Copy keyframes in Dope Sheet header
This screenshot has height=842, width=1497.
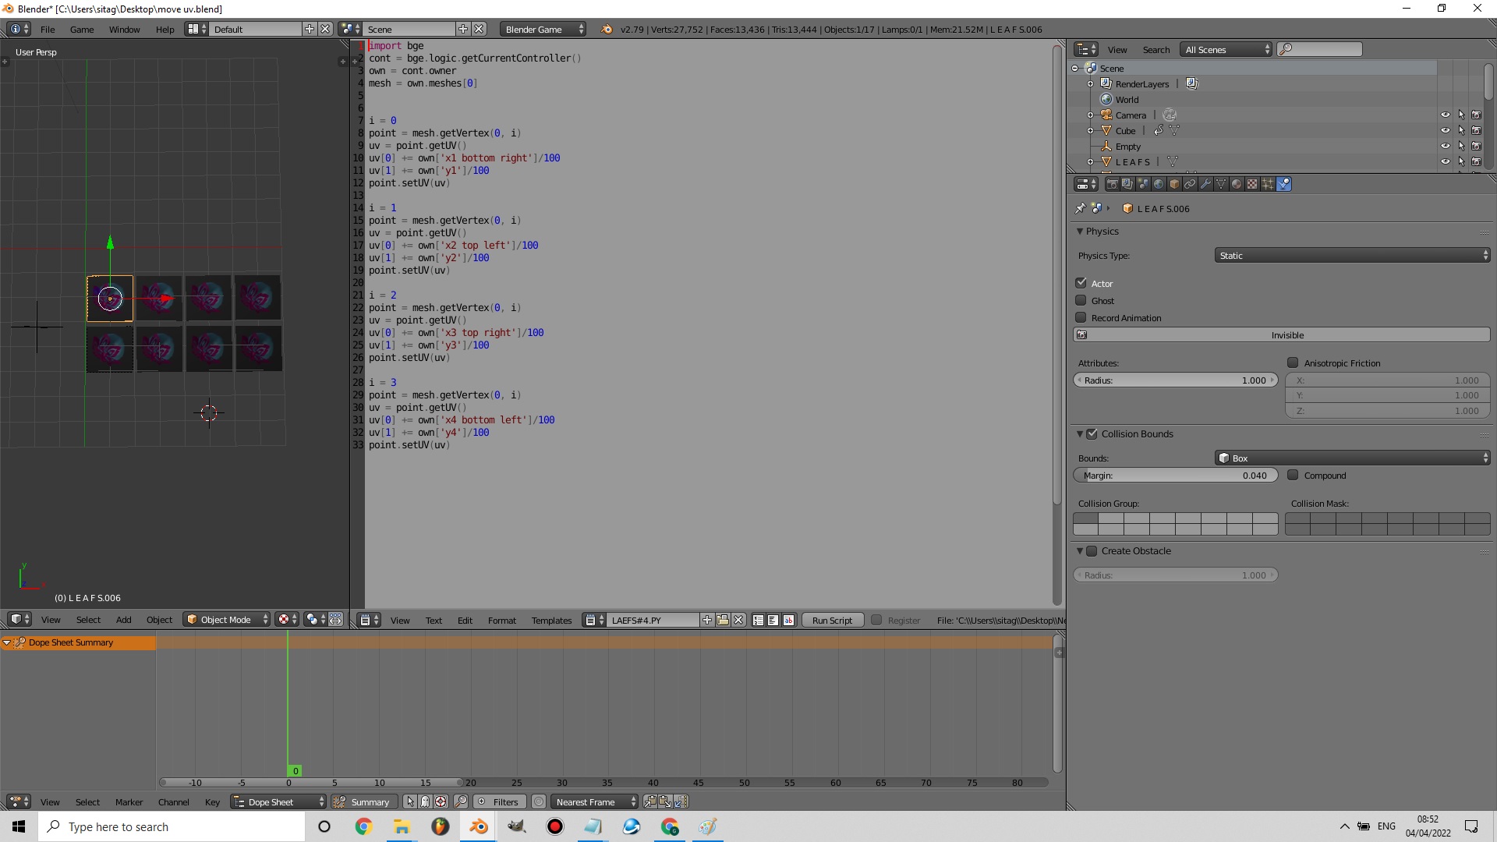pyautogui.click(x=649, y=801)
